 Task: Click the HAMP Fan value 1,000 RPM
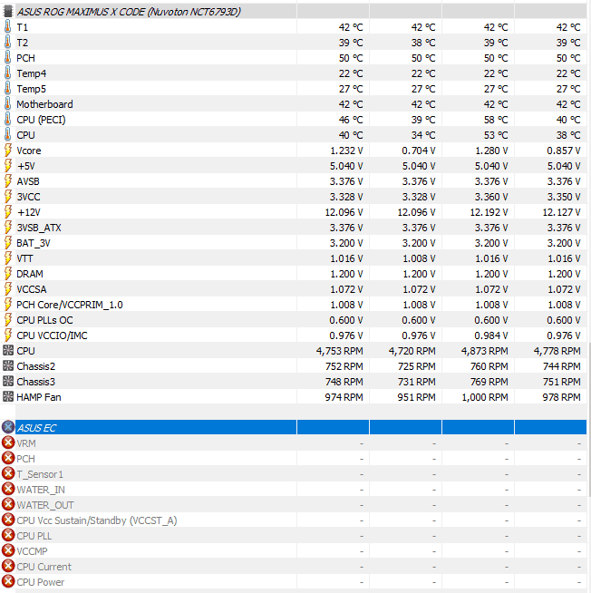(485, 397)
